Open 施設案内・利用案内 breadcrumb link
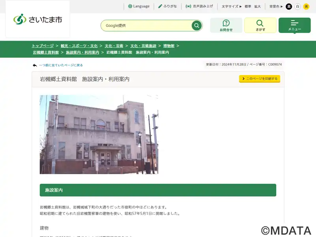Viewport: 316px width, 237px height. point(83,53)
